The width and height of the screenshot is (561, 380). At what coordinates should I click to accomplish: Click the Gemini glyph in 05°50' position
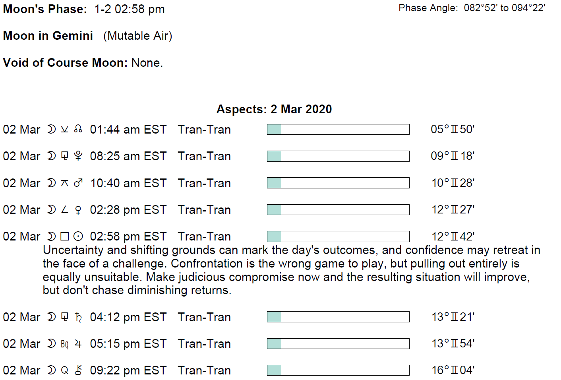(454, 129)
